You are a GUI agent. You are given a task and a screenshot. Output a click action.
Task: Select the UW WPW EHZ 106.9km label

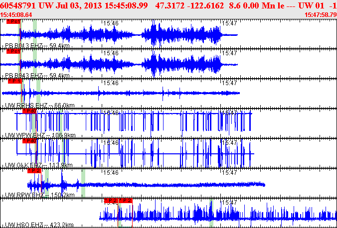tap(40, 135)
